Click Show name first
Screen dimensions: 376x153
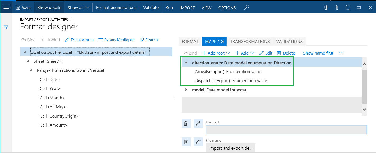point(318,53)
